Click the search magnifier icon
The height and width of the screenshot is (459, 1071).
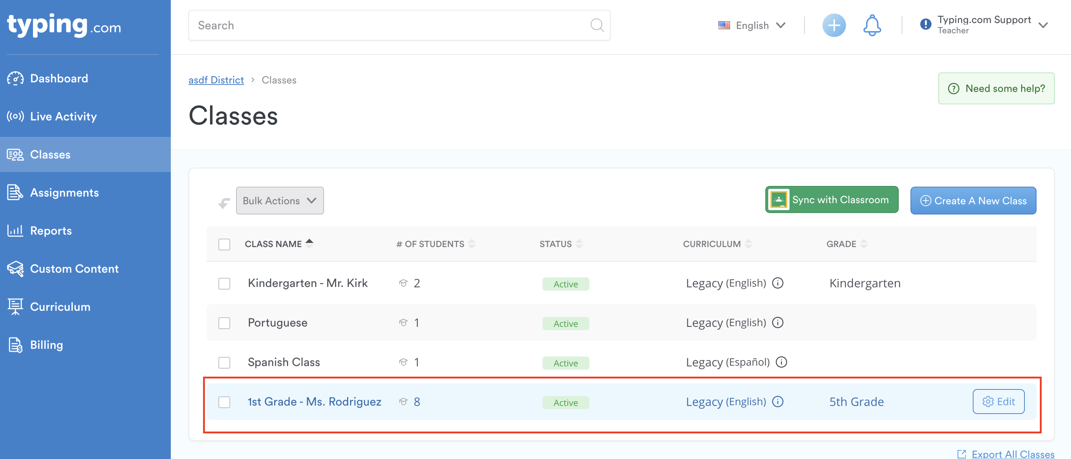[x=597, y=25]
